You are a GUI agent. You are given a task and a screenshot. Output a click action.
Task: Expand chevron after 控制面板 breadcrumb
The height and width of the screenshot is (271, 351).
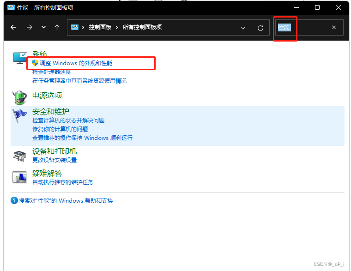coord(117,27)
